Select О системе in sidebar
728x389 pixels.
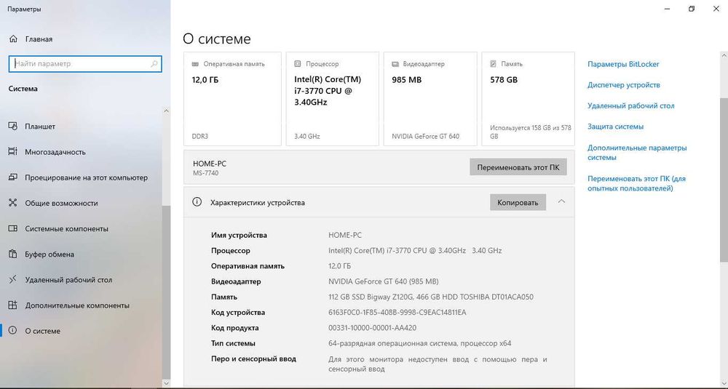point(82,331)
